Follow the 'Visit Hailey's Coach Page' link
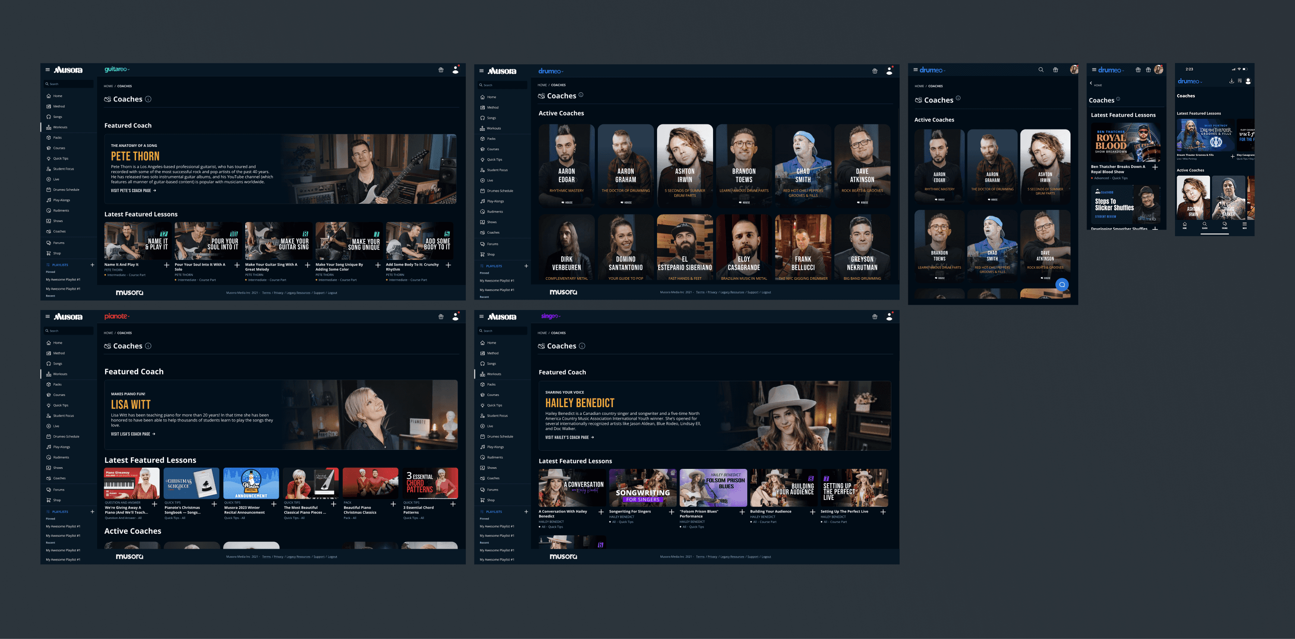 coord(569,437)
